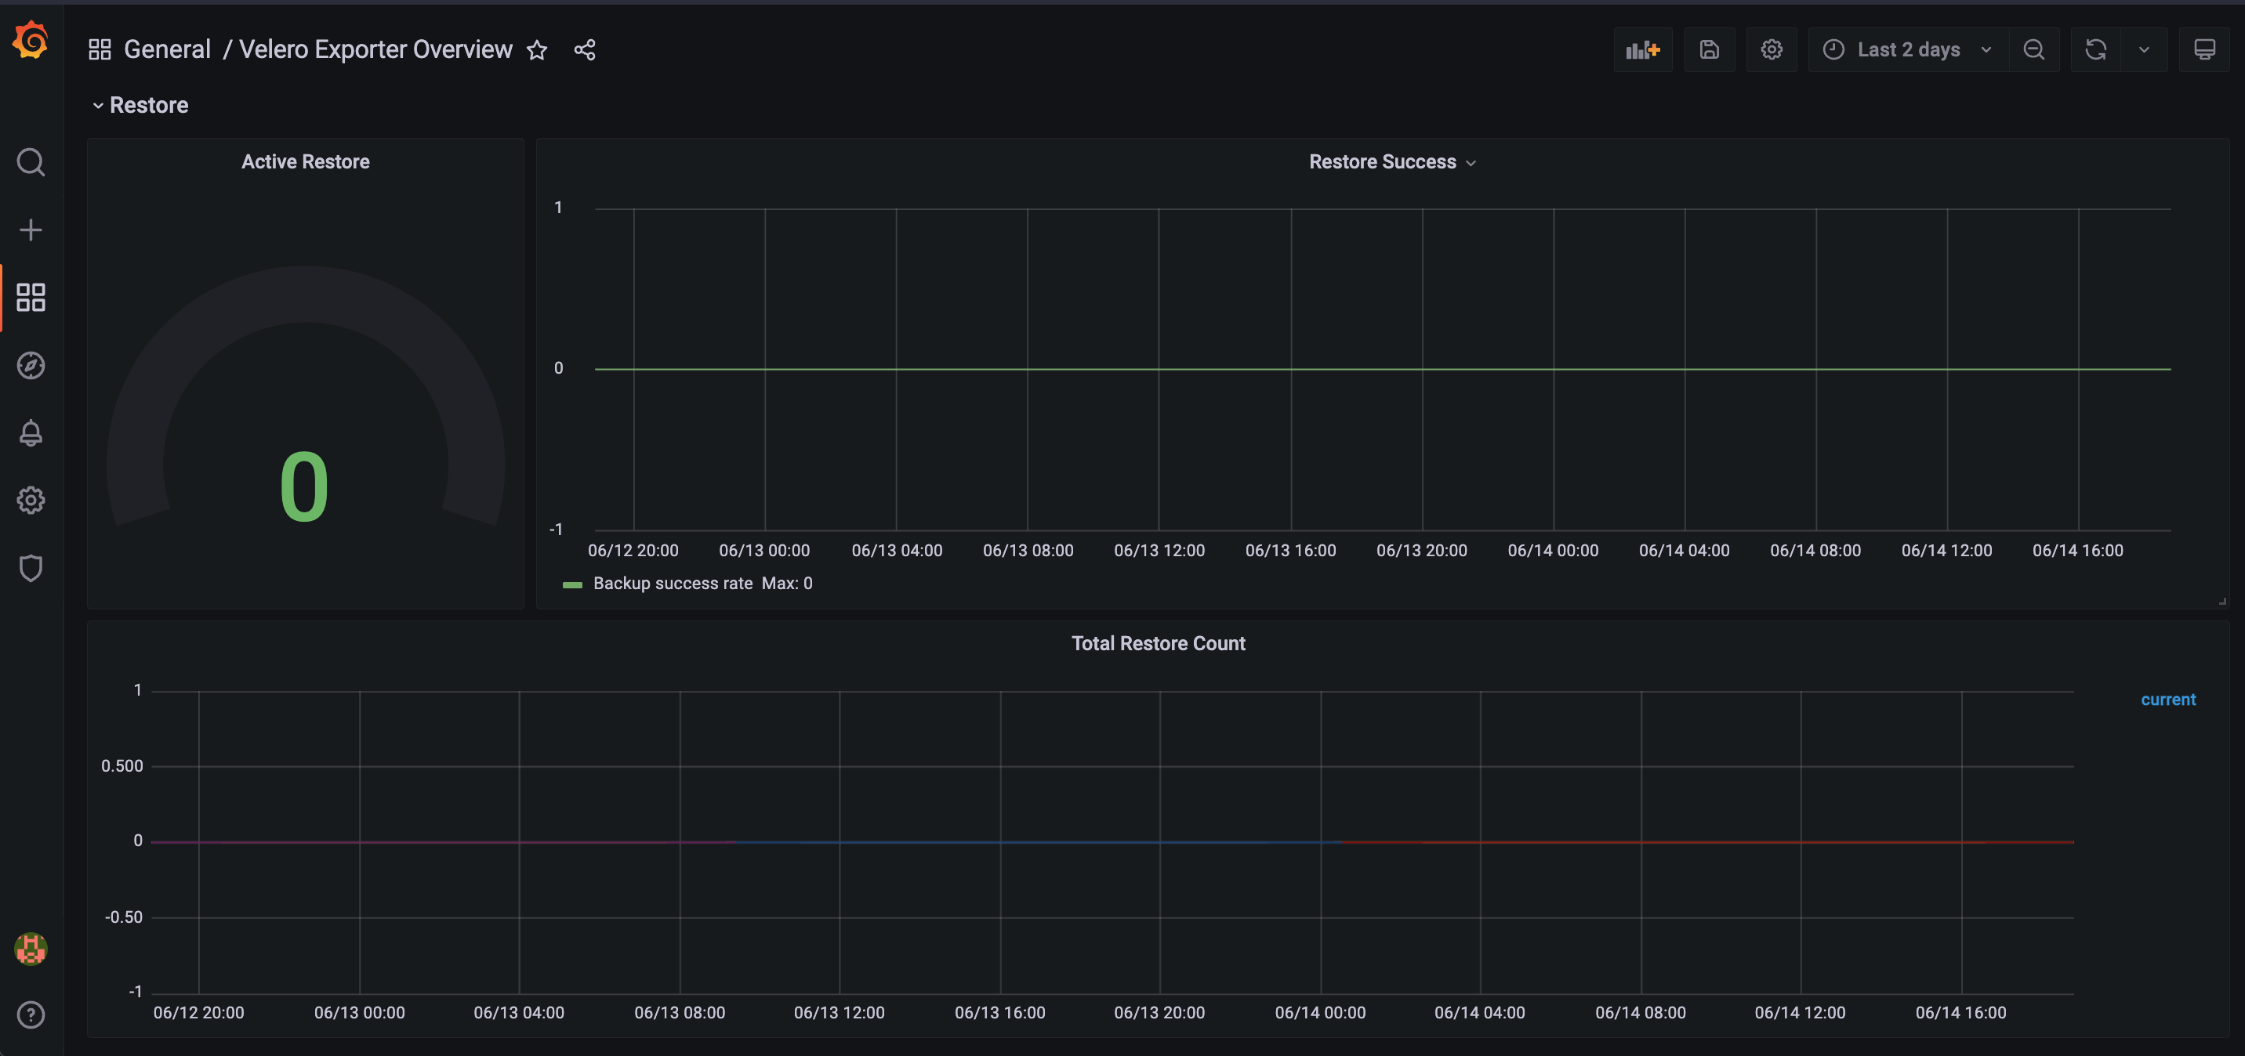The height and width of the screenshot is (1056, 2245).
Task: Sort legend by the current column header
Action: 2167,700
